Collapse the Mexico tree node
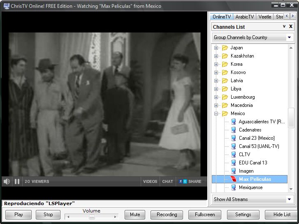Image resolution: width=299 pixels, height=224 pixels. click(x=216, y=113)
